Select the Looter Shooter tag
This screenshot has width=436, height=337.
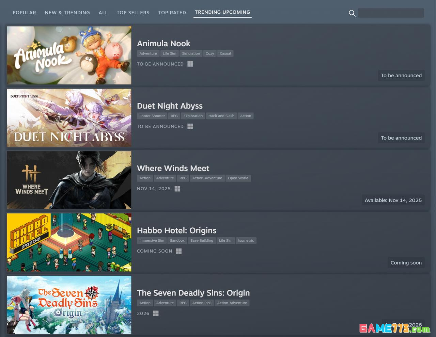[152, 116]
